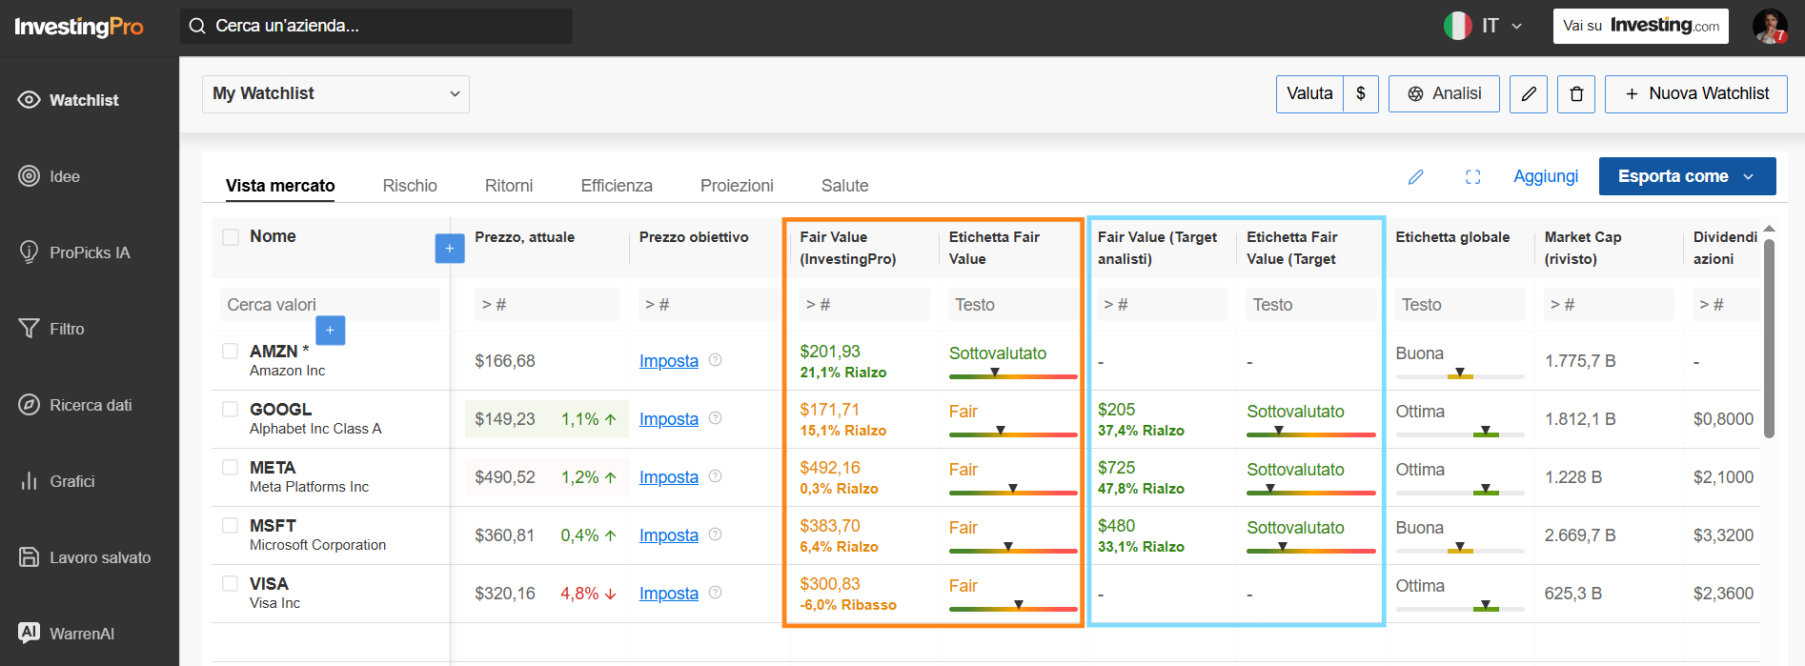Click the fullscreen expand table icon
1805x666 pixels.
pyautogui.click(x=1472, y=176)
